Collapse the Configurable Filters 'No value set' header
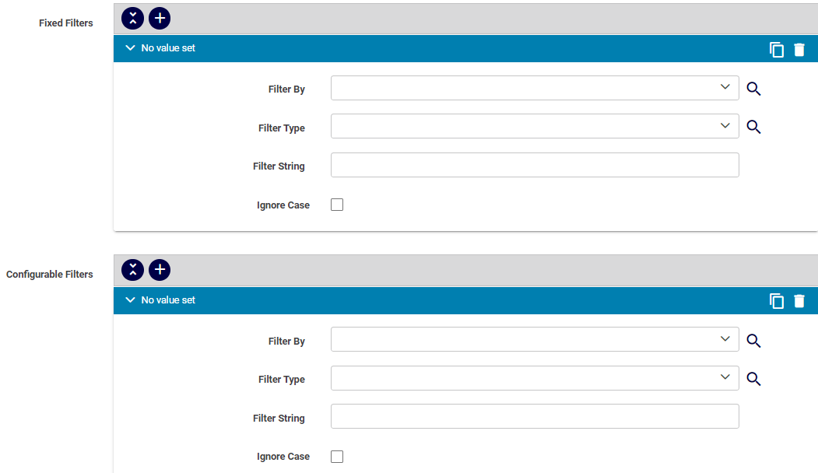The height and width of the screenshot is (473, 818). (x=130, y=300)
